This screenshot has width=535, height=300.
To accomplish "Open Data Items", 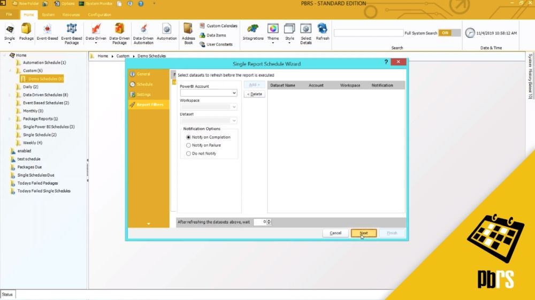I will 212,35.
